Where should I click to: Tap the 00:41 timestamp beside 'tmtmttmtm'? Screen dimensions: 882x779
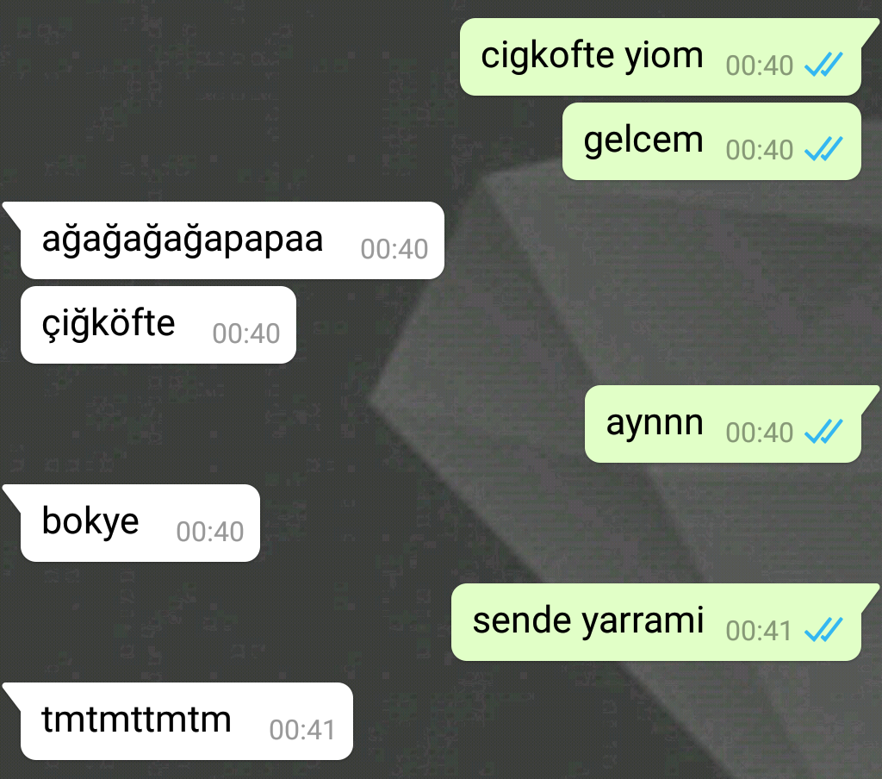point(302,730)
